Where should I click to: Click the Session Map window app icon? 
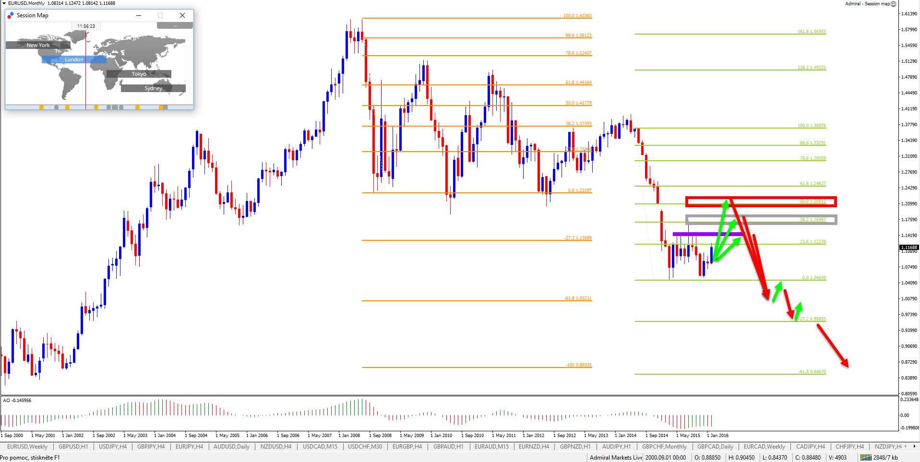click(x=11, y=15)
